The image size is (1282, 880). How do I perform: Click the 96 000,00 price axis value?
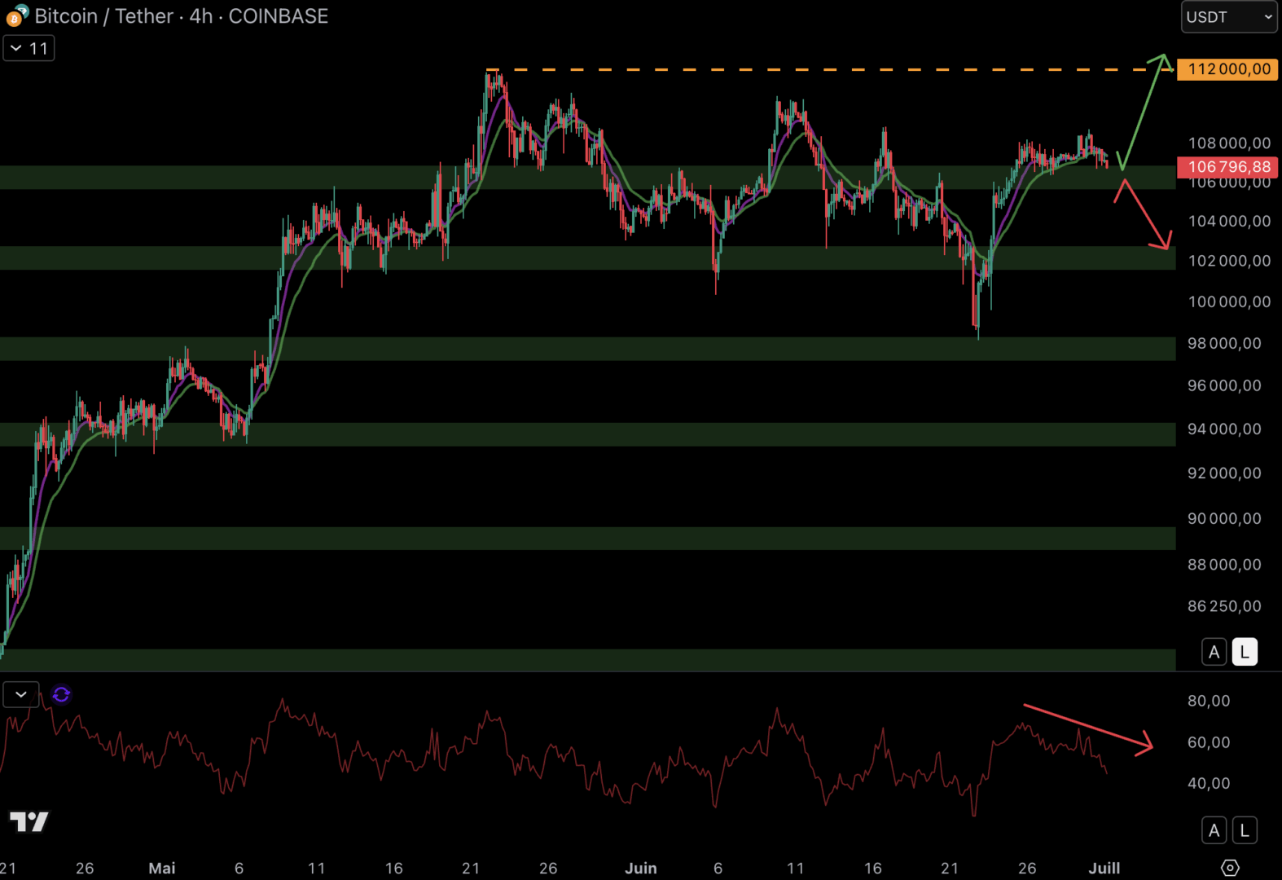(1224, 385)
